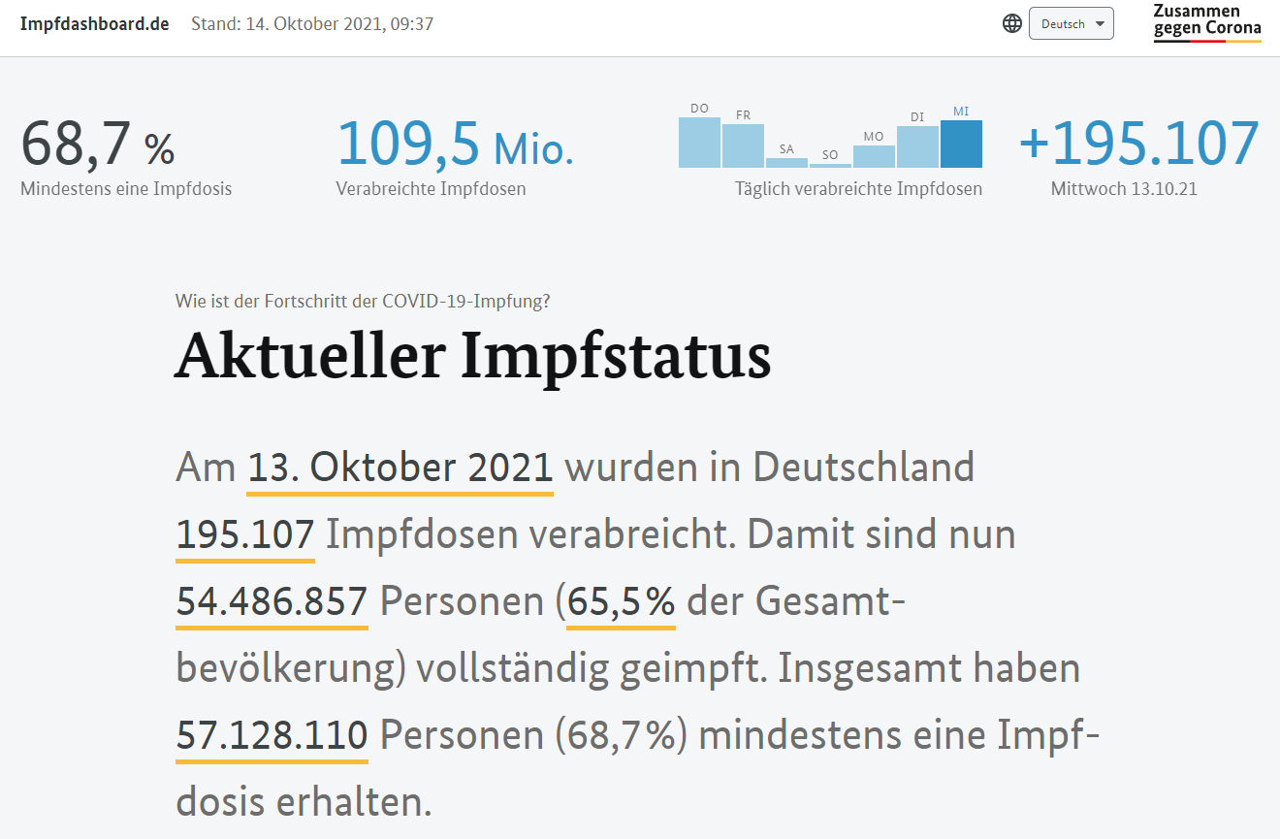Select the MO bar in daily chart
The image size is (1280, 839).
pyautogui.click(x=874, y=156)
